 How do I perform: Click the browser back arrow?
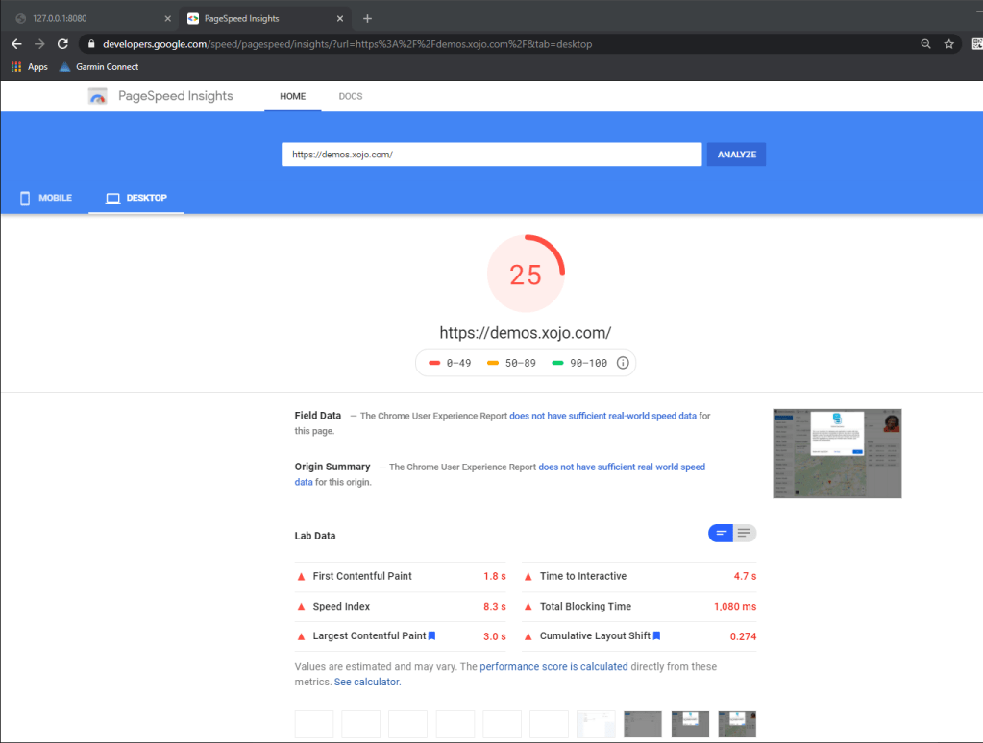16,44
